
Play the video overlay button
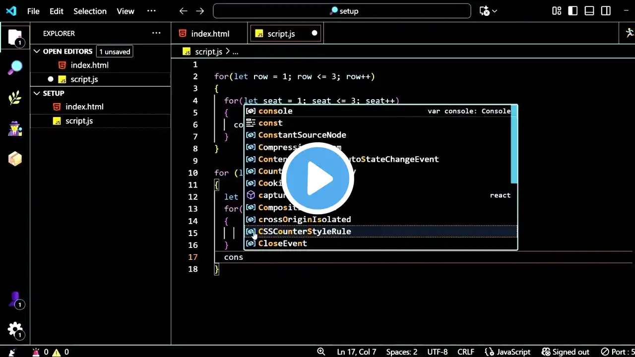point(317,178)
